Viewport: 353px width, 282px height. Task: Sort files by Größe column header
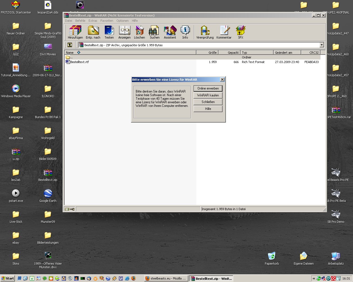coord(207,53)
